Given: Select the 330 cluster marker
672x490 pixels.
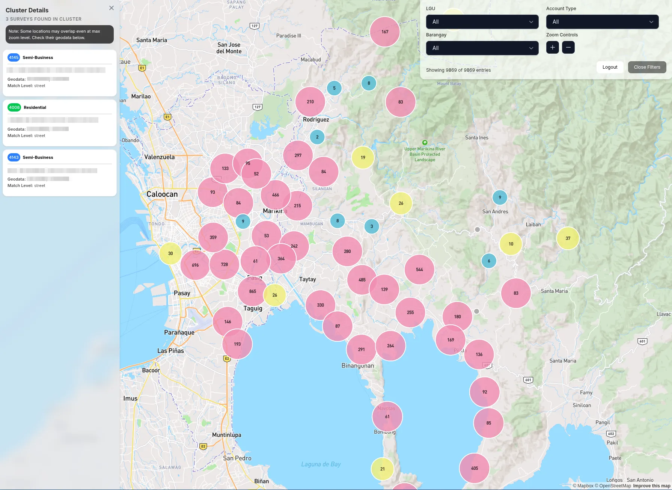Looking at the screenshot, I should (320, 305).
